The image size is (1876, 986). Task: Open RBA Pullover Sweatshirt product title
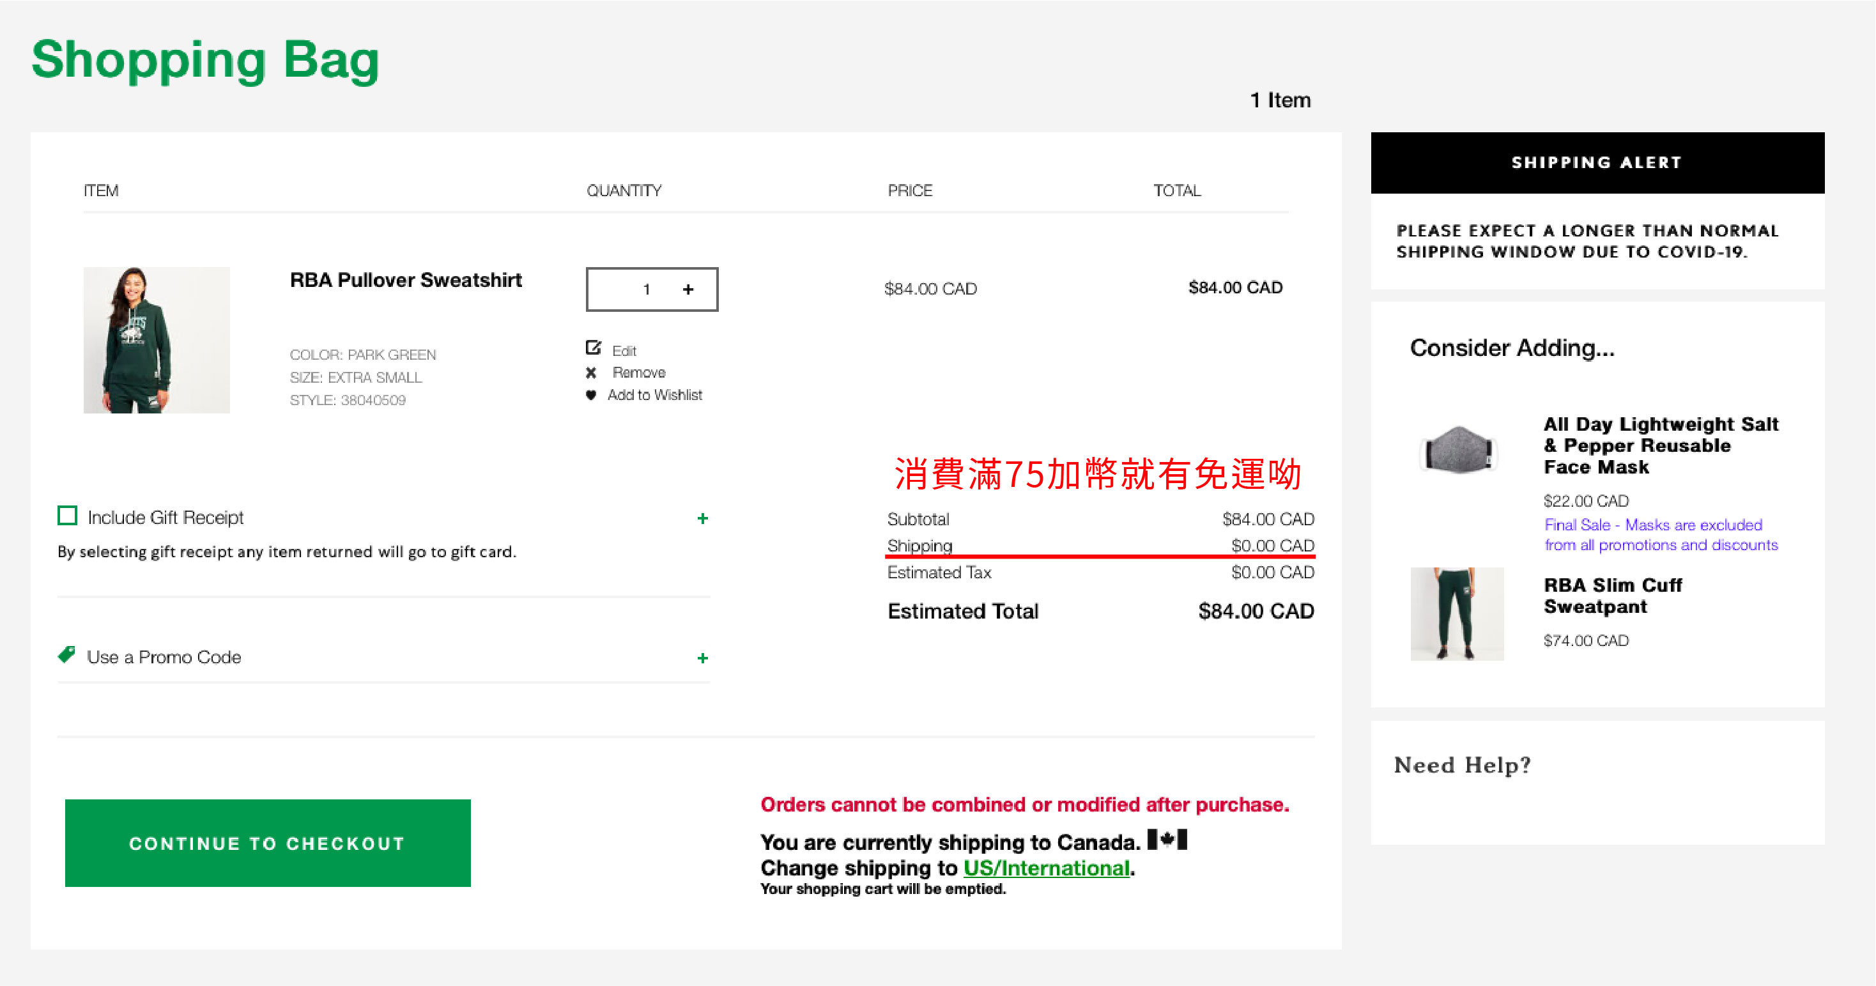point(406,281)
